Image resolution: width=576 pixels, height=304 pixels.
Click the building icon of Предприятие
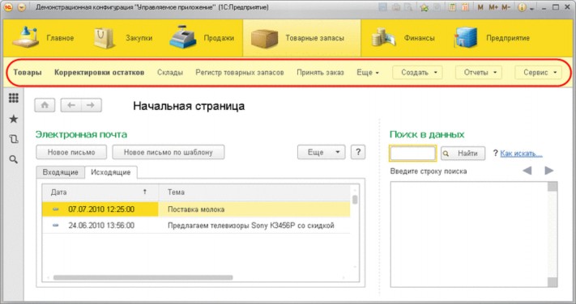pyautogui.click(x=466, y=38)
